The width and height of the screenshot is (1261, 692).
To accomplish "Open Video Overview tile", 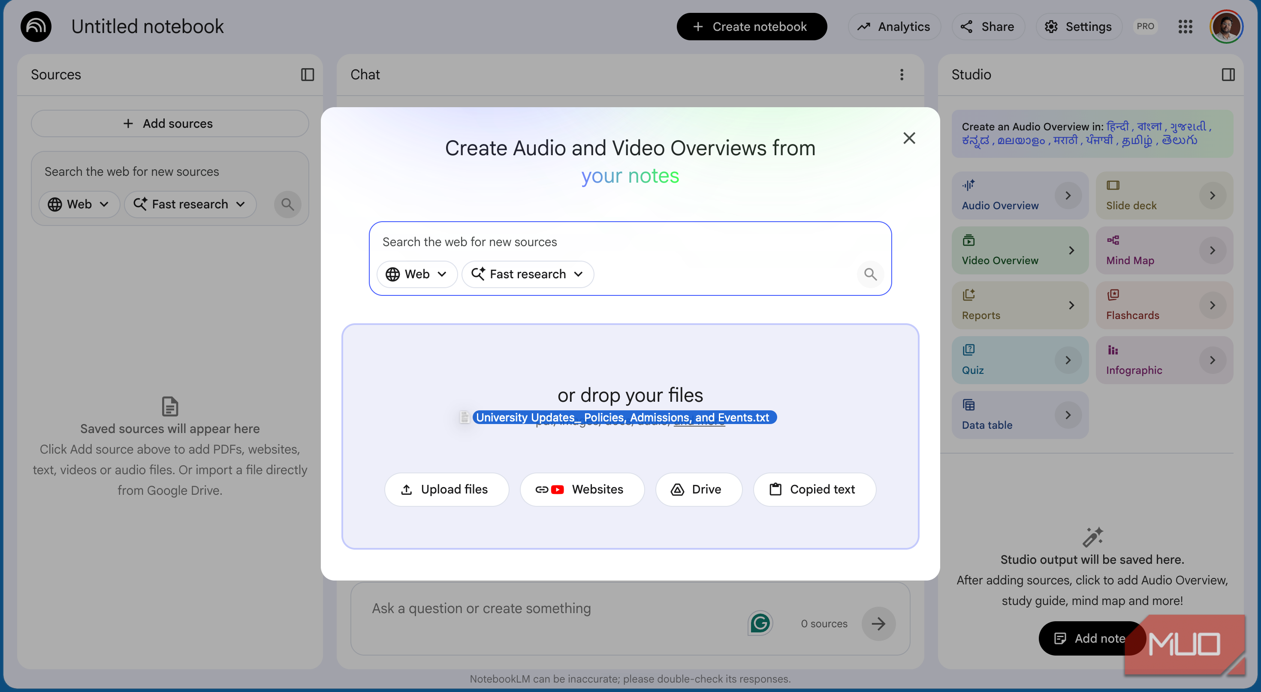I will (x=1020, y=250).
